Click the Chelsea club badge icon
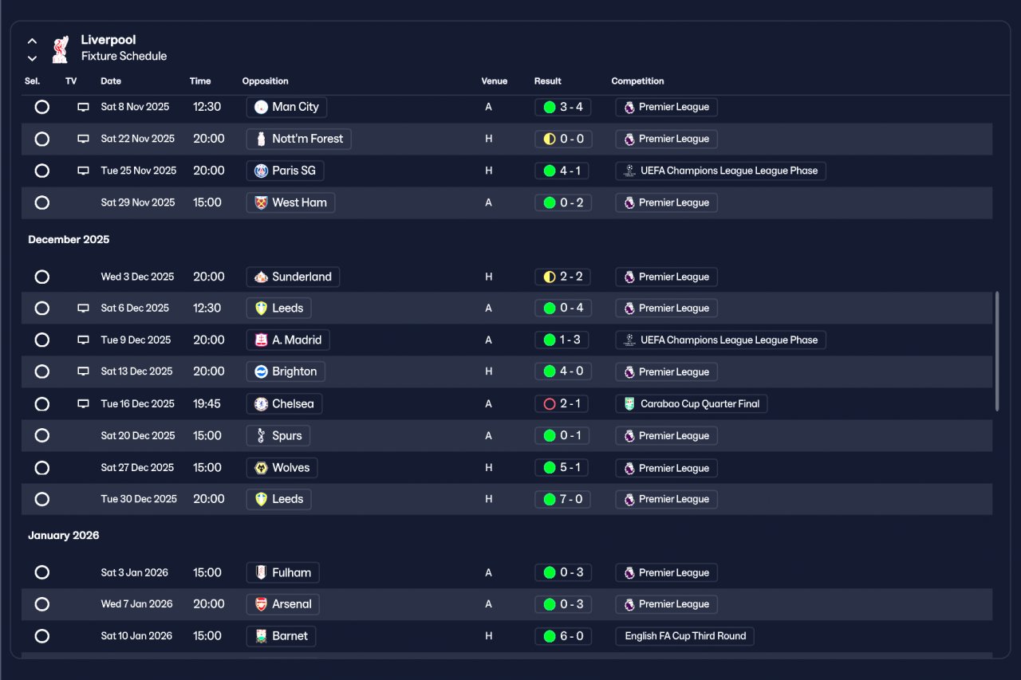This screenshot has width=1021, height=680. [x=261, y=403]
